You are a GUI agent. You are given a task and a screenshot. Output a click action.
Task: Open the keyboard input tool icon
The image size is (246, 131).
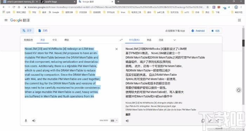pyautogui.click(x=113, y=120)
